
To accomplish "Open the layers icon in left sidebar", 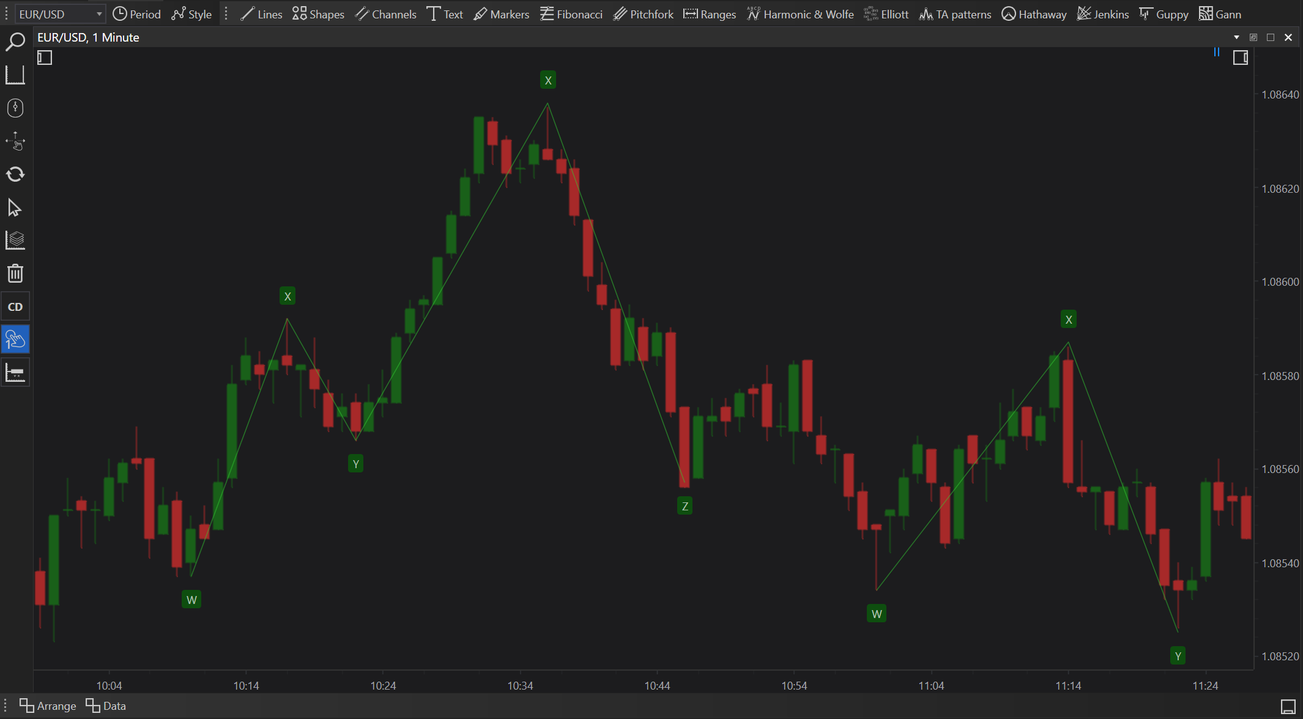I will coord(15,240).
